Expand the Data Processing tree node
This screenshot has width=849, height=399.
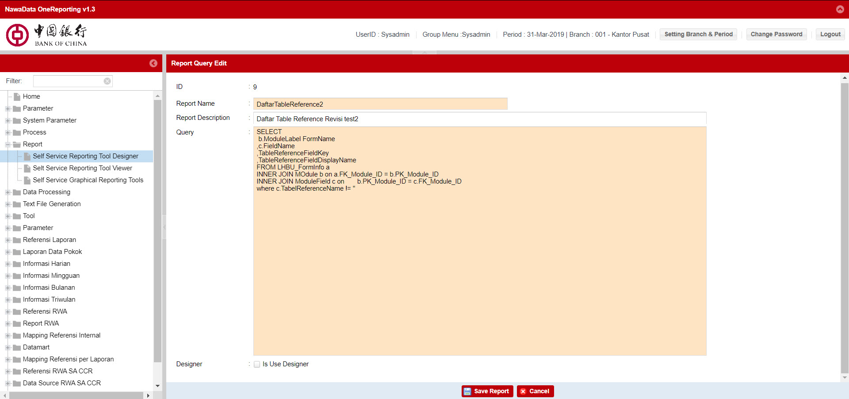pos(8,192)
